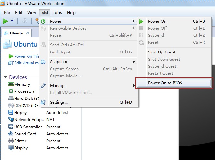Open the power options dropdown arrow in toolbar

[12, 21]
